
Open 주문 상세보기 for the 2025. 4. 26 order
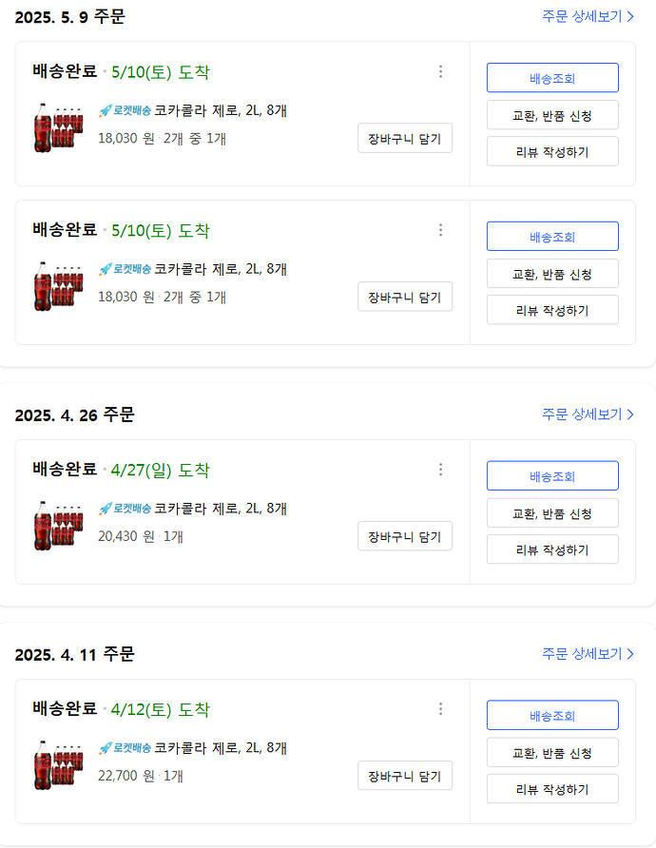coord(588,414)
